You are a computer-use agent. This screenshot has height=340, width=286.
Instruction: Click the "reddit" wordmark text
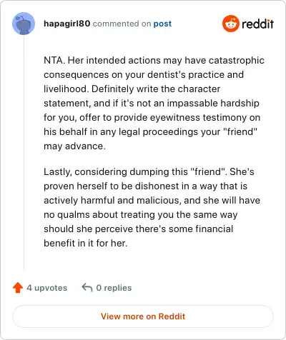coord(257,24)
